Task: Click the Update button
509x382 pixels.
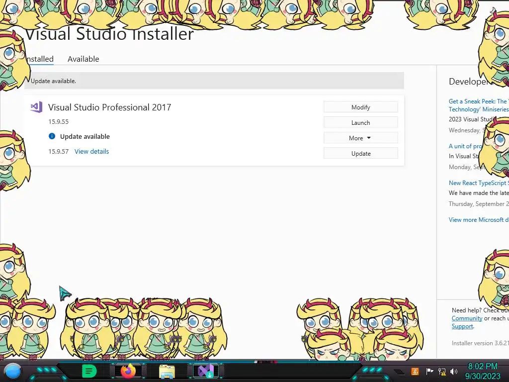Action: point(361,153)
